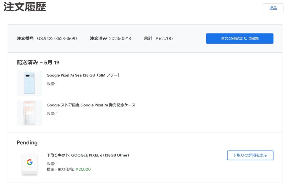Click 数量: 1 under Pixel 7a Sea
The height and width of the screenshot is (186, 288).
pyautogui.click(x=52, y=84)
